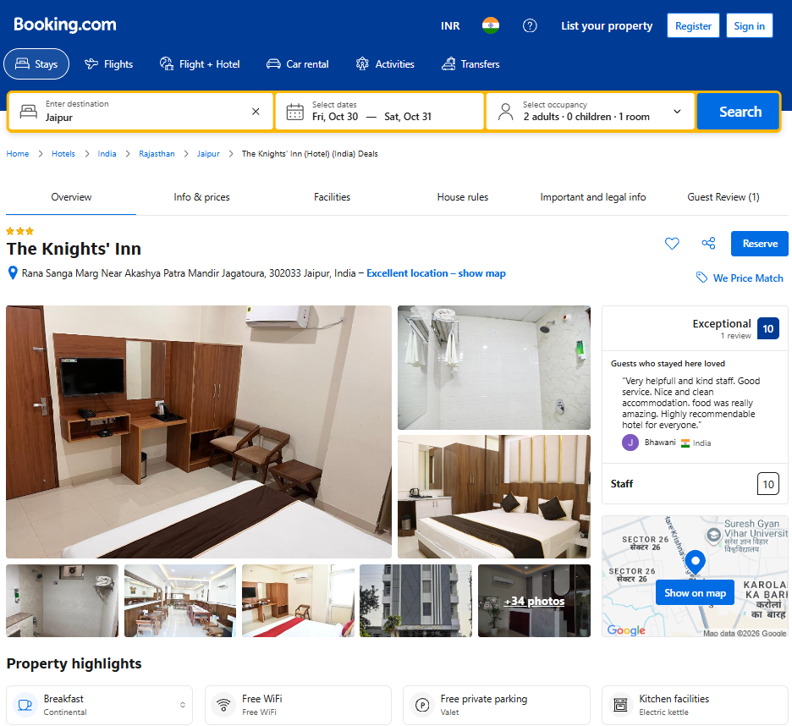Click the three-star rating icons

tap(19, 231)
